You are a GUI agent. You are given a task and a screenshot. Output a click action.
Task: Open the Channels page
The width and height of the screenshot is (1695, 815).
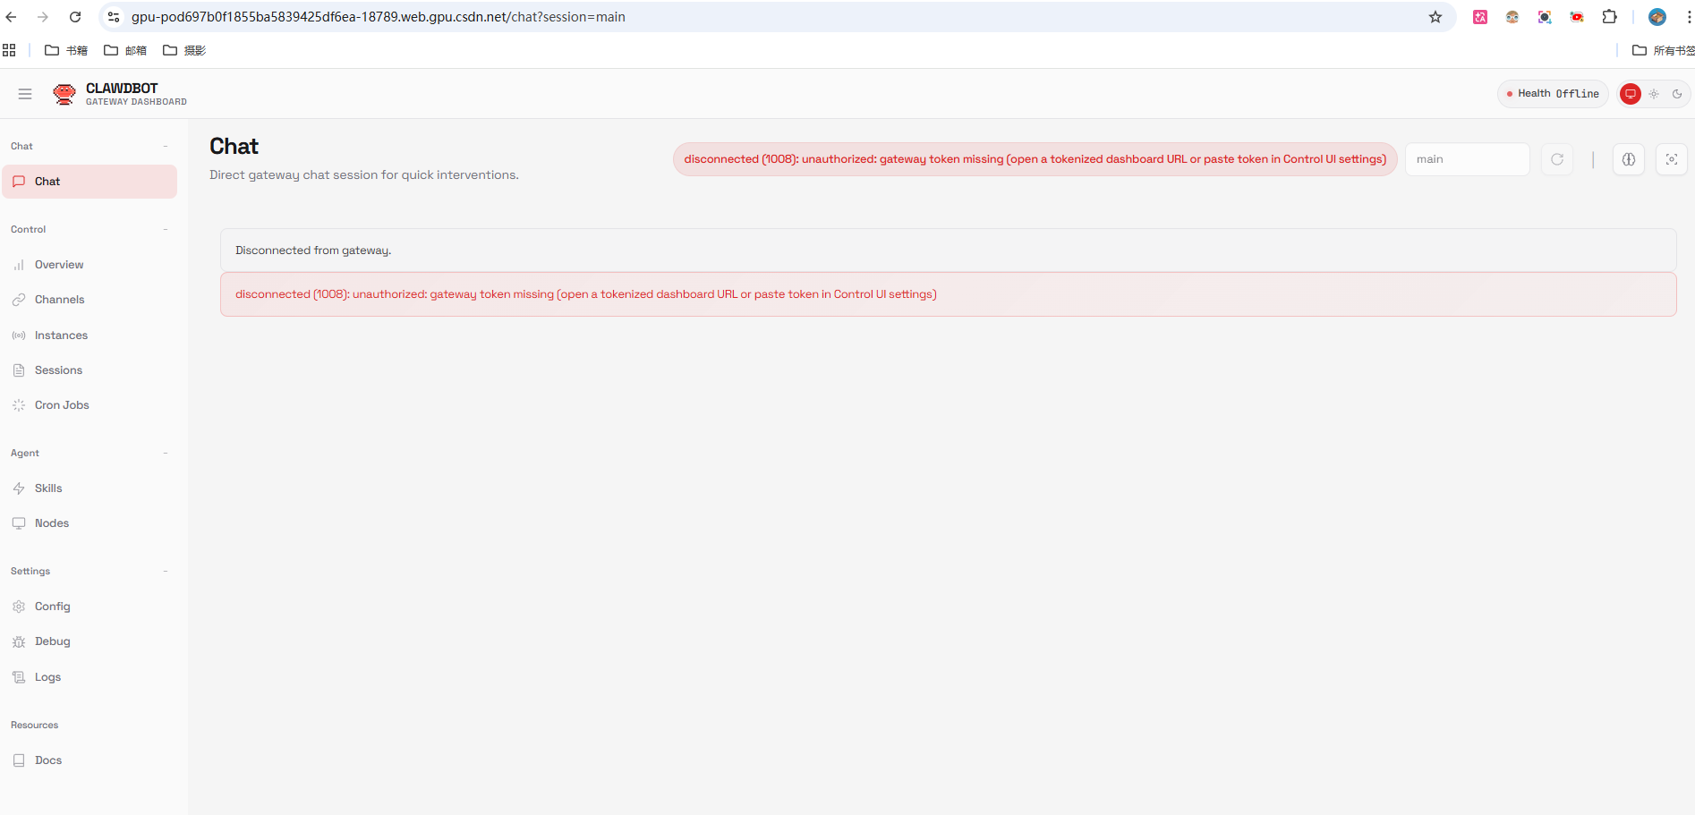click(59, 300)
